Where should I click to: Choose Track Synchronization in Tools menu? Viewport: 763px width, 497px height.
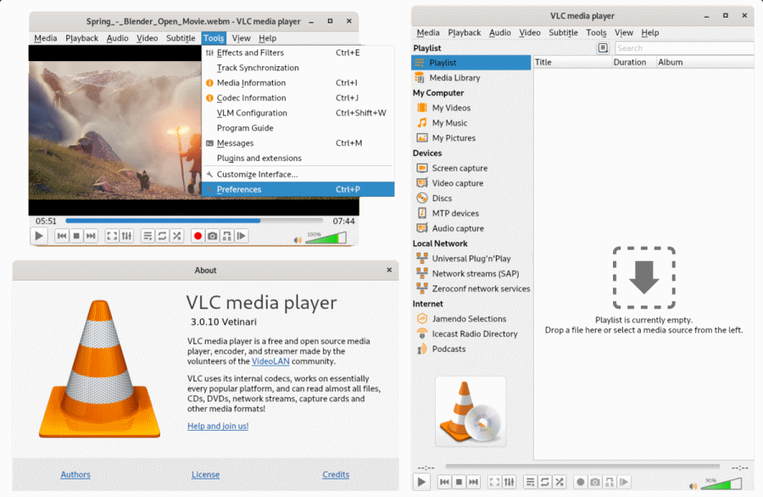click(x=298, y=68)
